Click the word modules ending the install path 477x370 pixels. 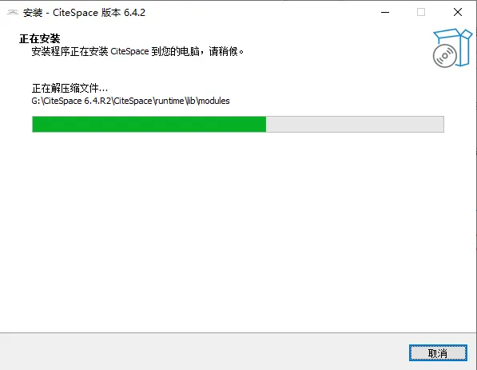(x=214, y=101)
